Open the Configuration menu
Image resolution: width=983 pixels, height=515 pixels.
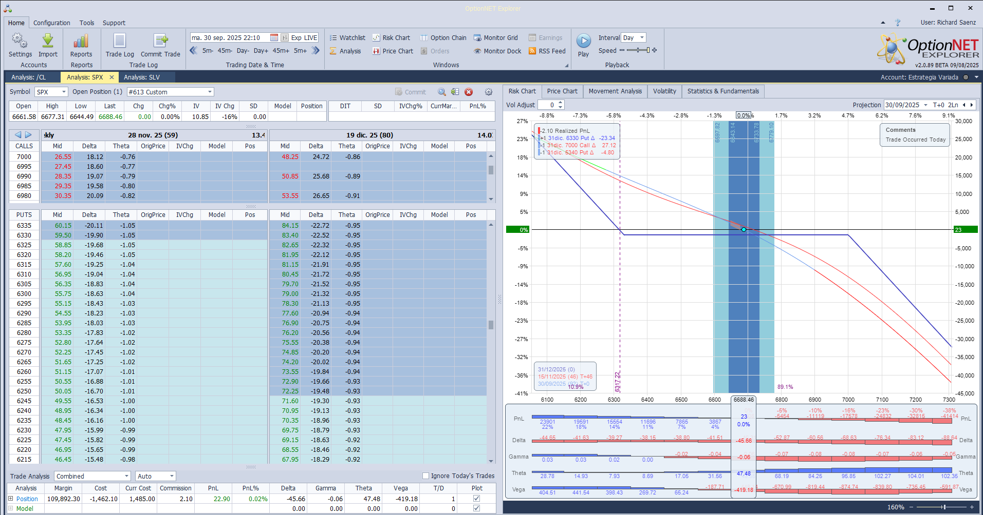[x=51, y=23]
